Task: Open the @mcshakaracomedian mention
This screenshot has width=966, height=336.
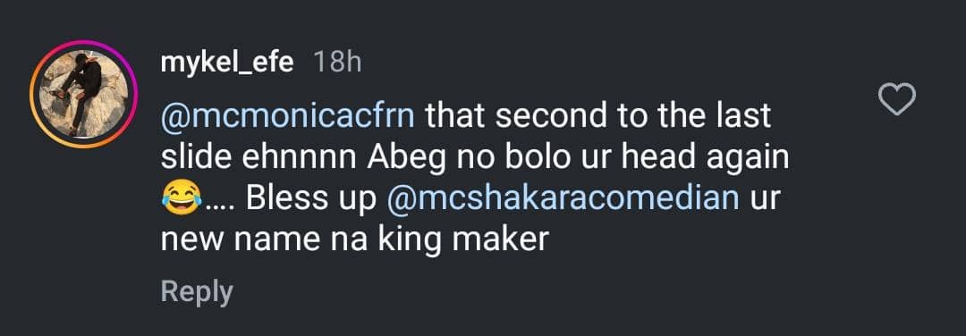Action: [563, 199]
